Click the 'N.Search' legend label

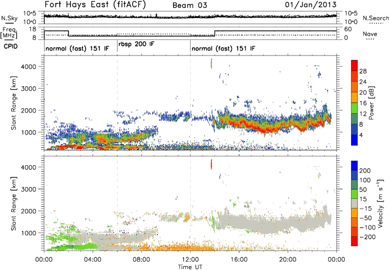[x=375, y=18]
